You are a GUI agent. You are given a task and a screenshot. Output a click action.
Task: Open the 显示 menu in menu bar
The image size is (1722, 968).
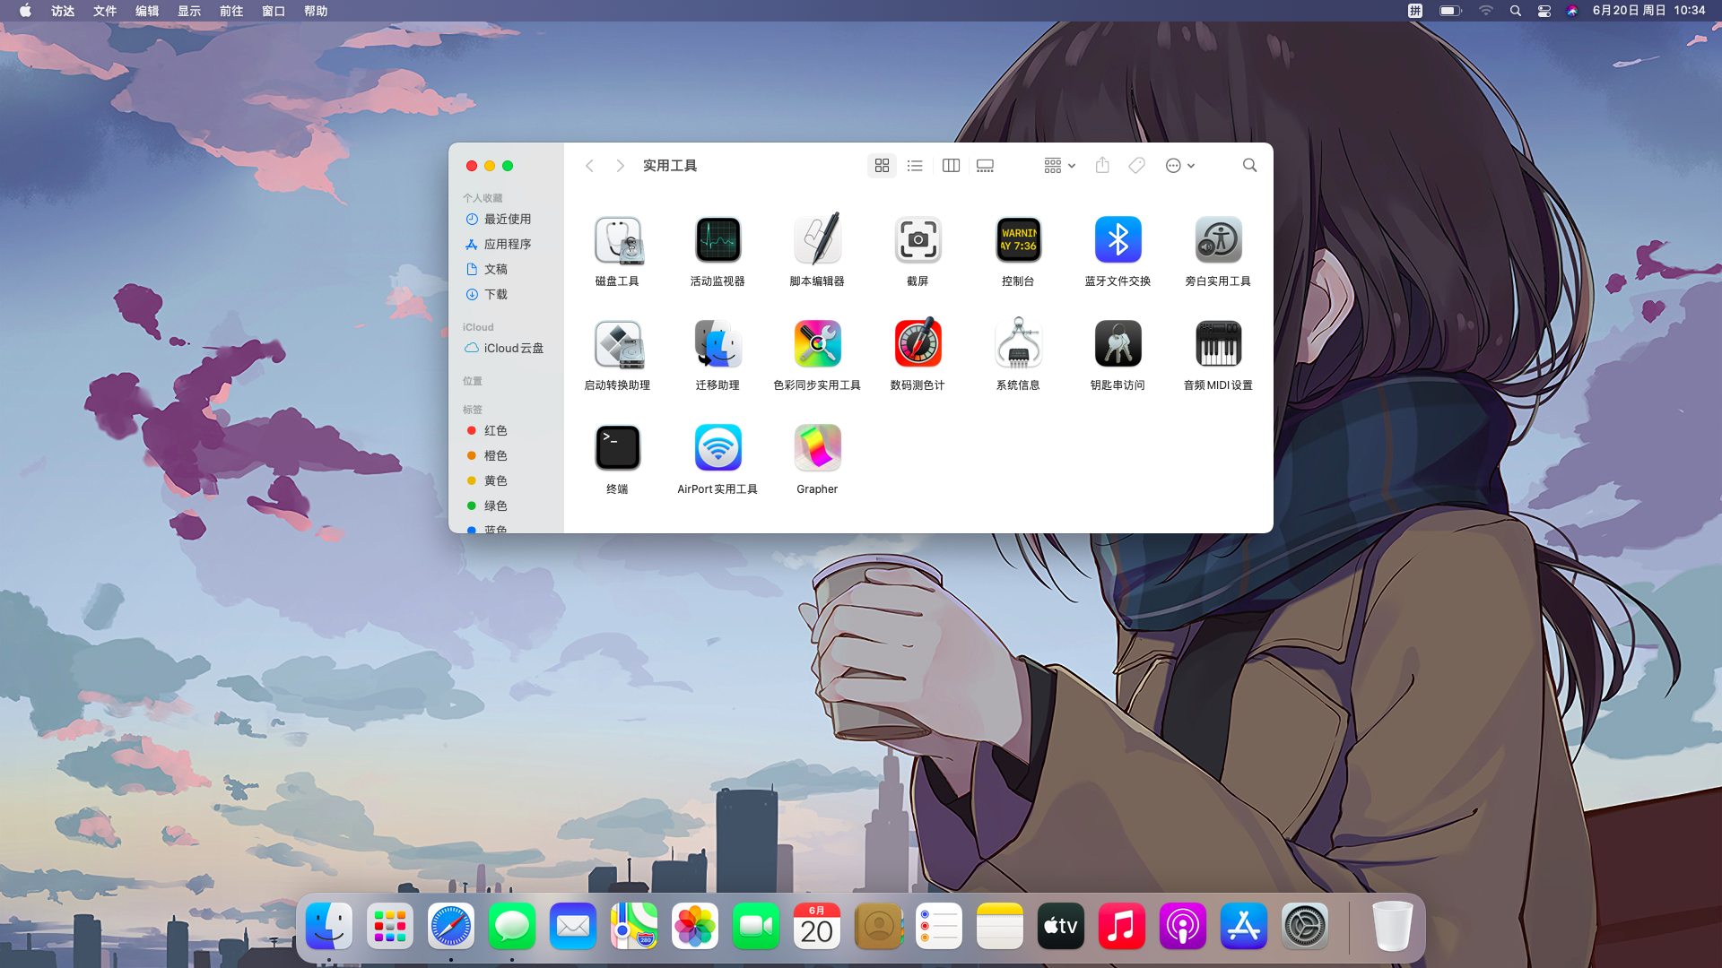[x=189, y=11]
